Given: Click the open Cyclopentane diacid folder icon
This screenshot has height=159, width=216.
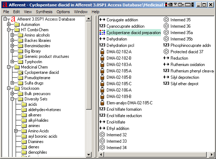Looking at the screenshot, I should click(x=20, y=72).
